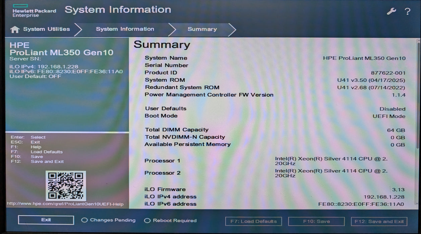Click F12: Save and Exit button

379,221
